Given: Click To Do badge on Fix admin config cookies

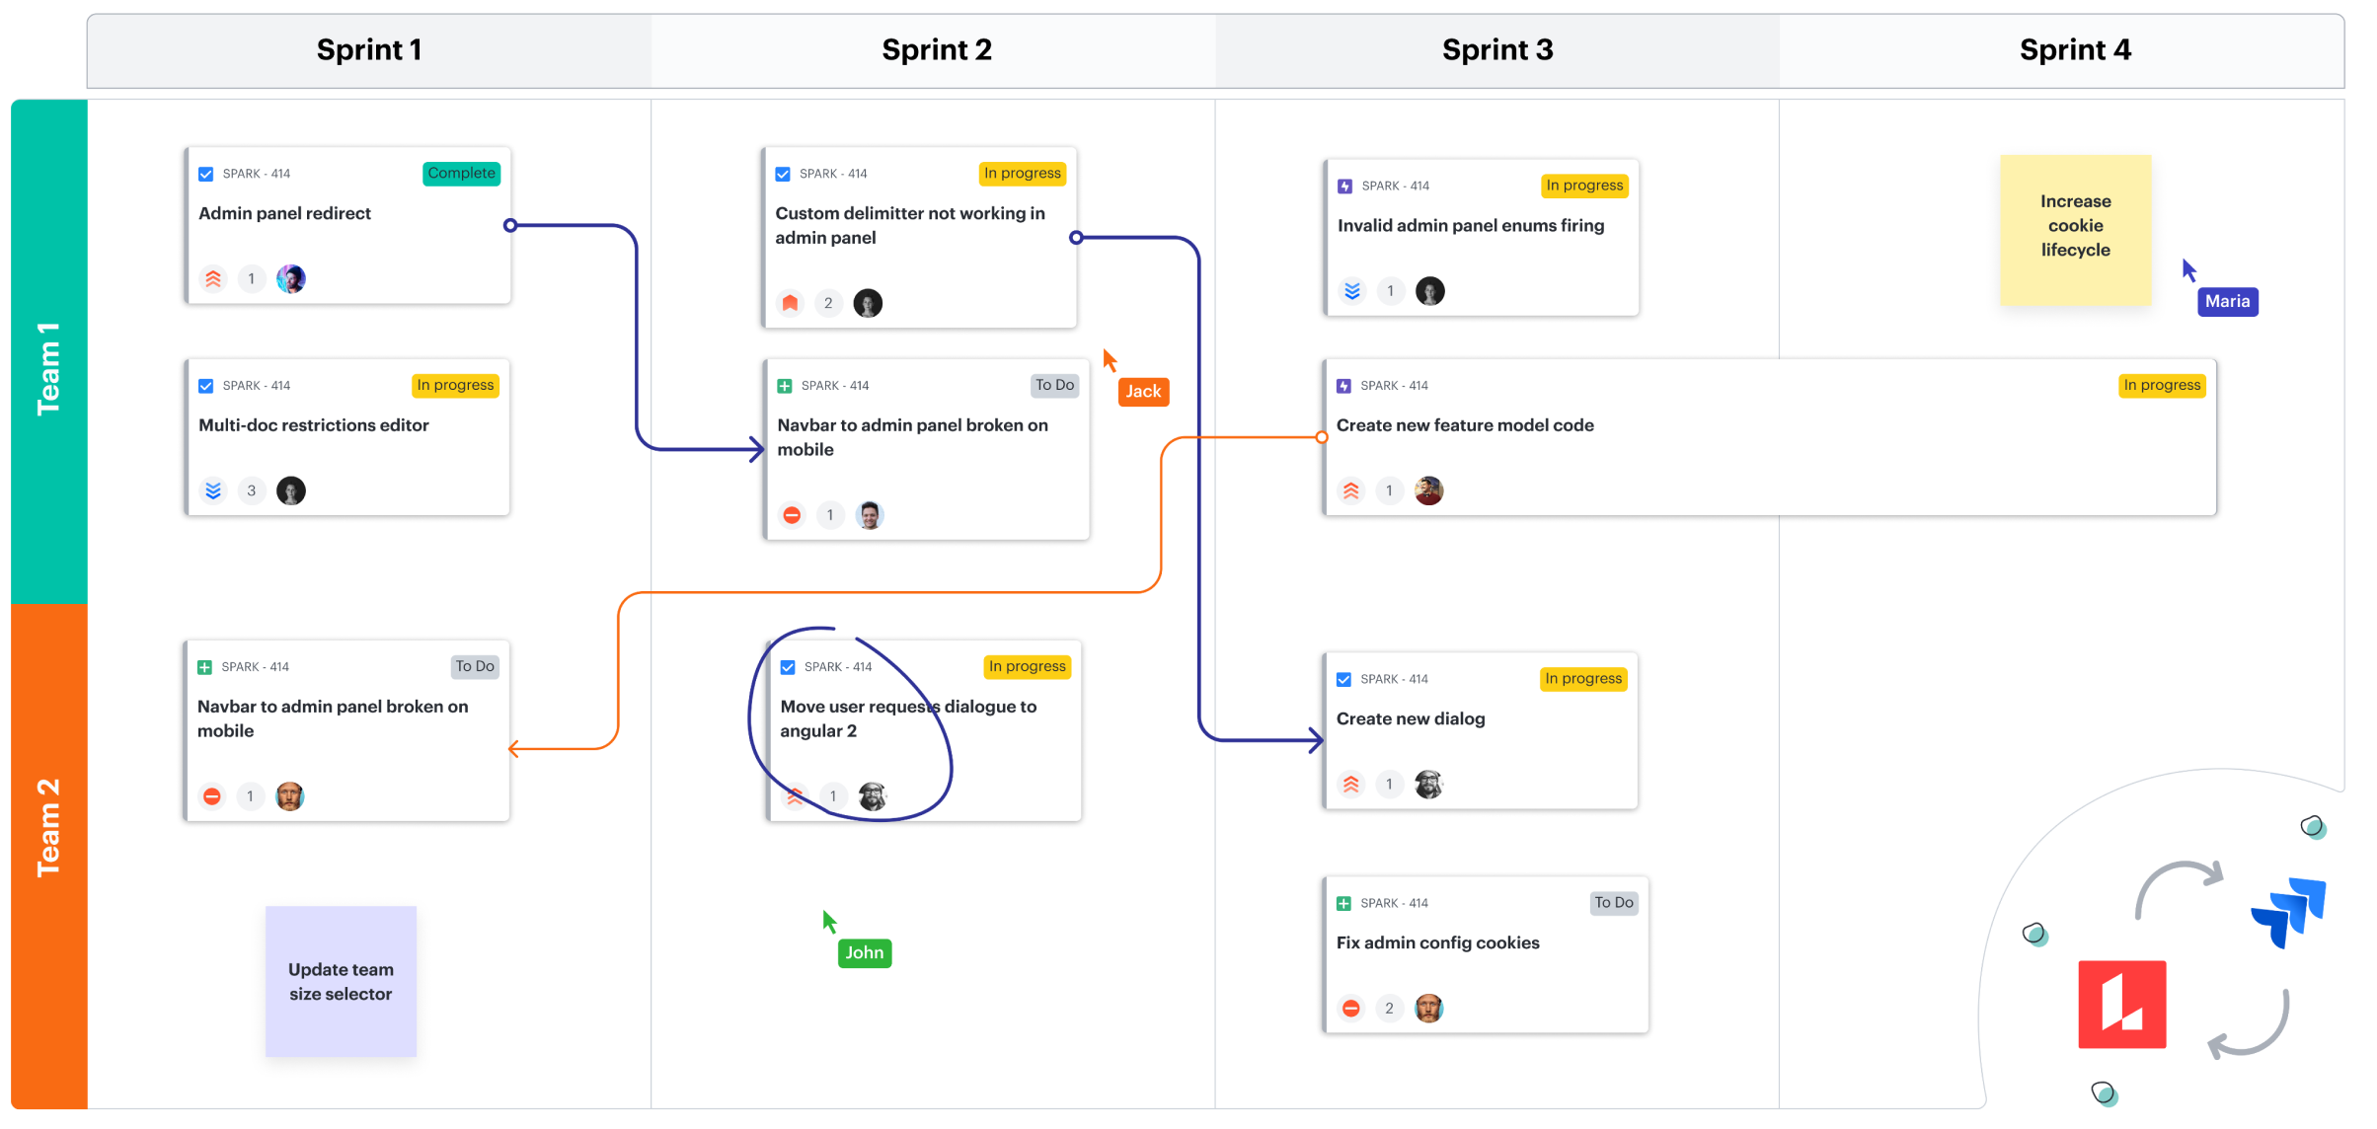Looking at the screenshot, I should [1614, 903].
